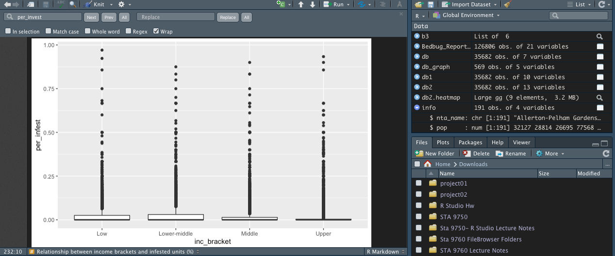Click into the Replace text field
The height and width of the screenshot is (256, 615).
pos(176,17)
